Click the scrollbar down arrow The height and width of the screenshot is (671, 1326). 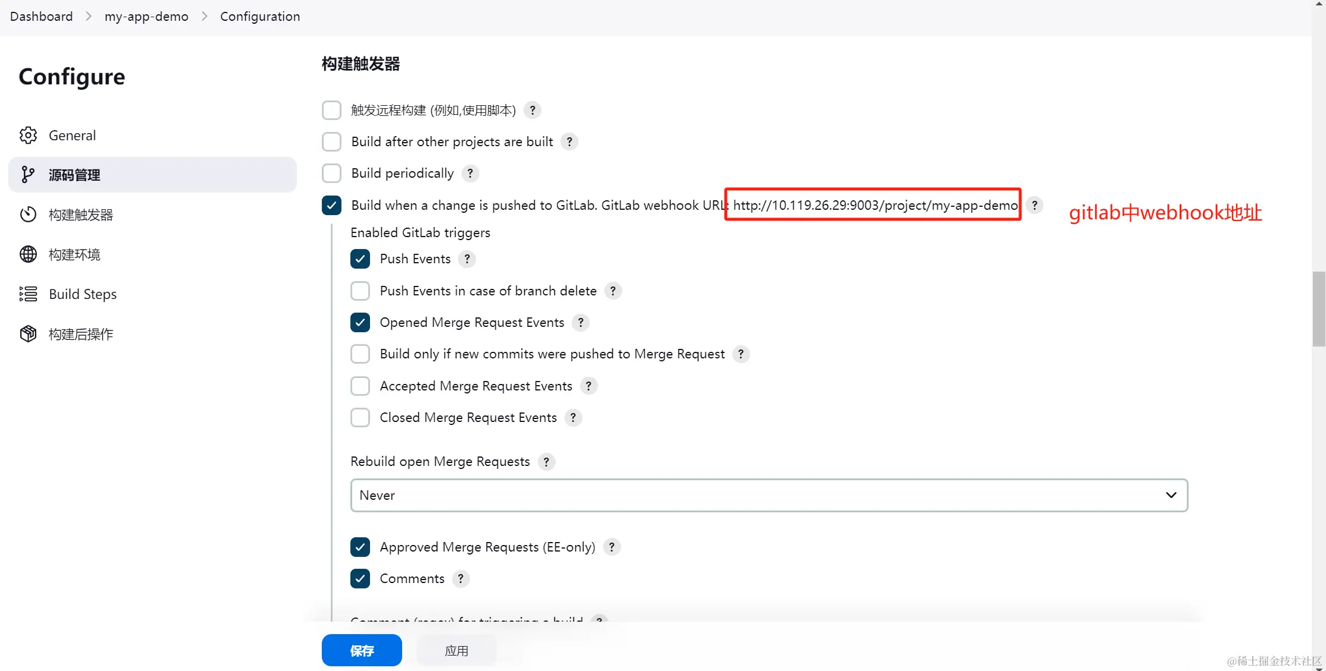1319,667
